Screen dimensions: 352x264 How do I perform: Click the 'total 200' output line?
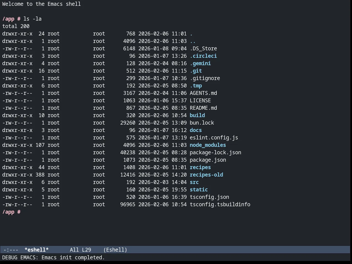(x=16, y=26)
